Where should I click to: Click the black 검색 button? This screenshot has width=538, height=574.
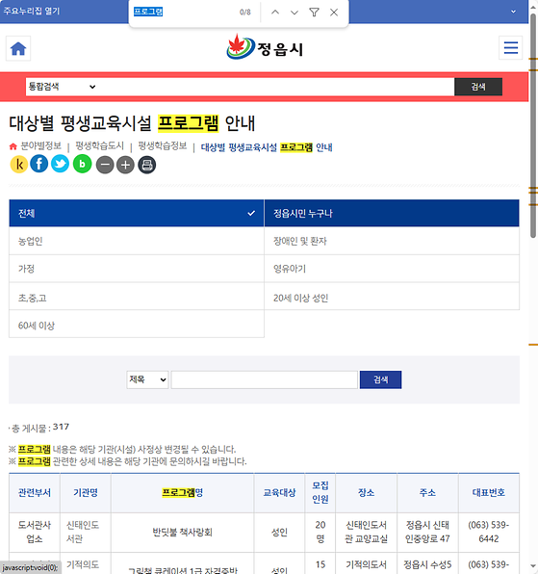[478, 87]
